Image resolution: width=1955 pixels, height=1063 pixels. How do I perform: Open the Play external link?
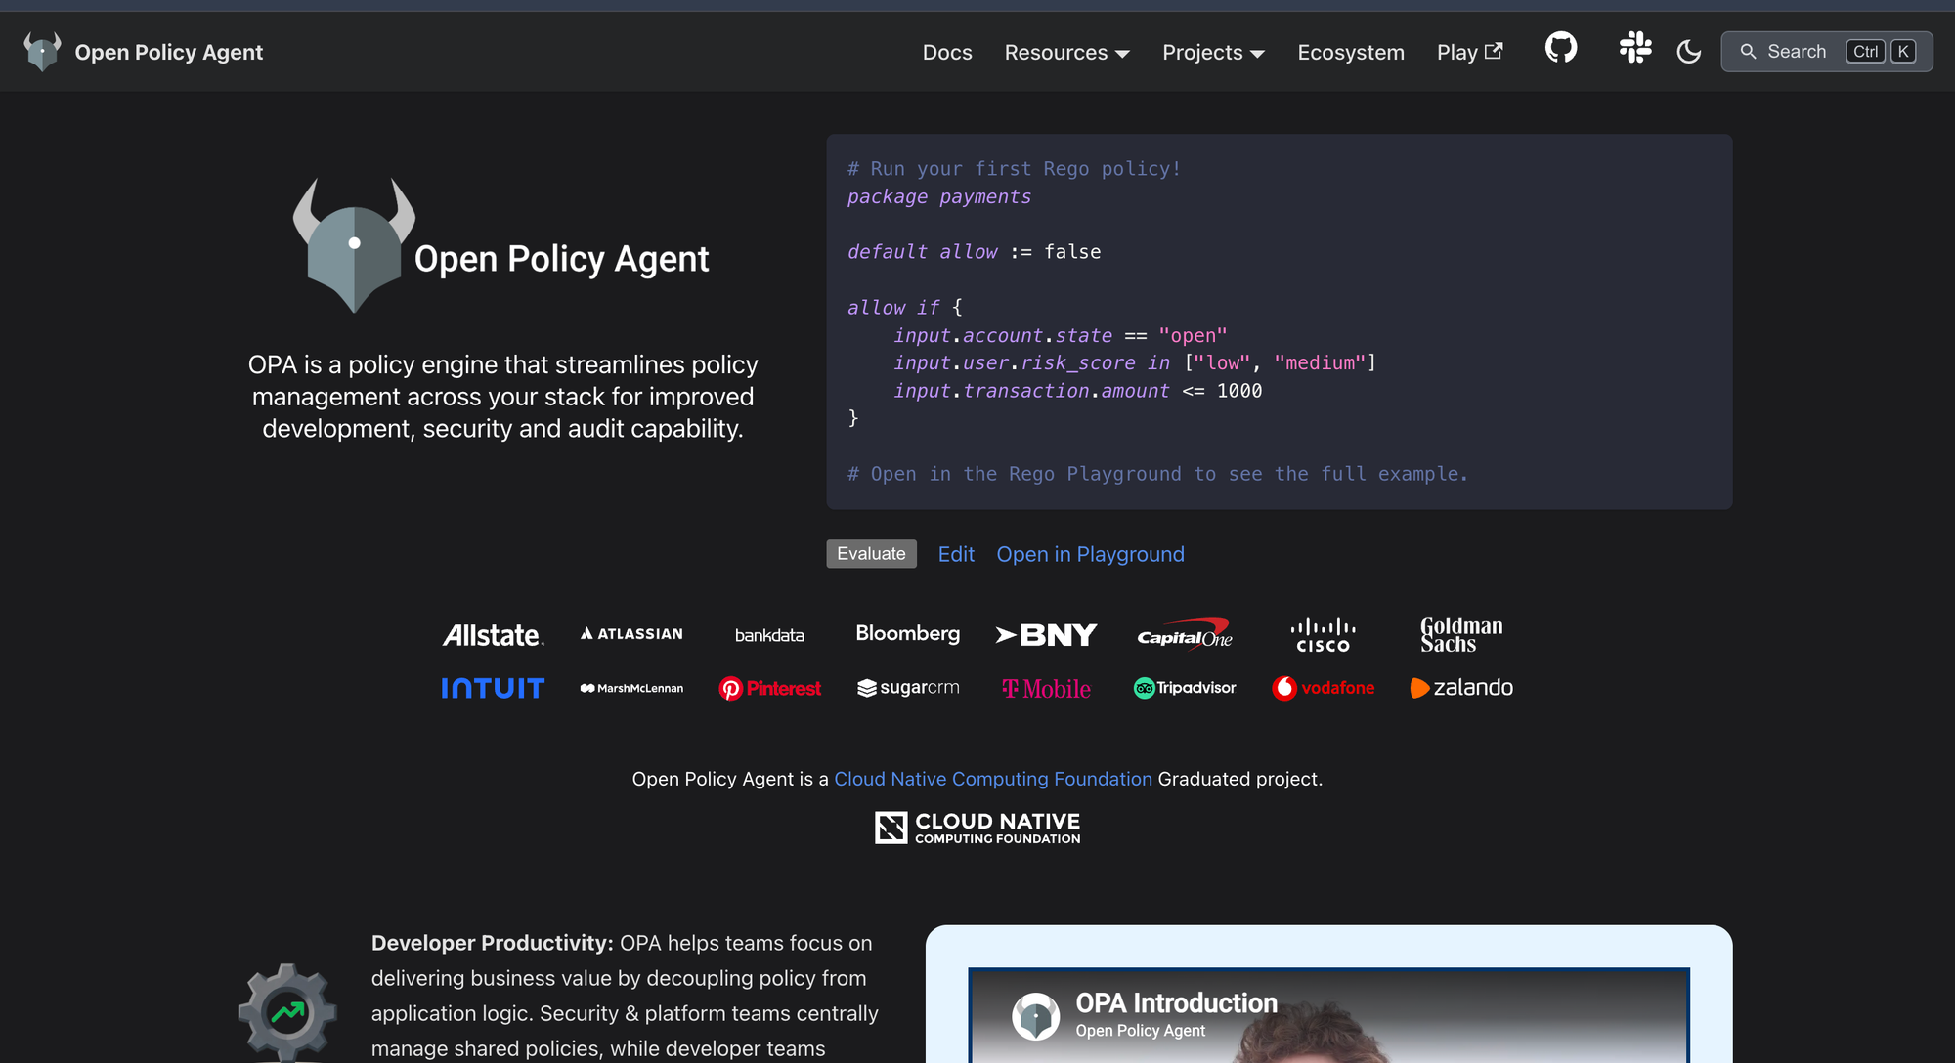pyautogui.click(x=1469, y=53)
